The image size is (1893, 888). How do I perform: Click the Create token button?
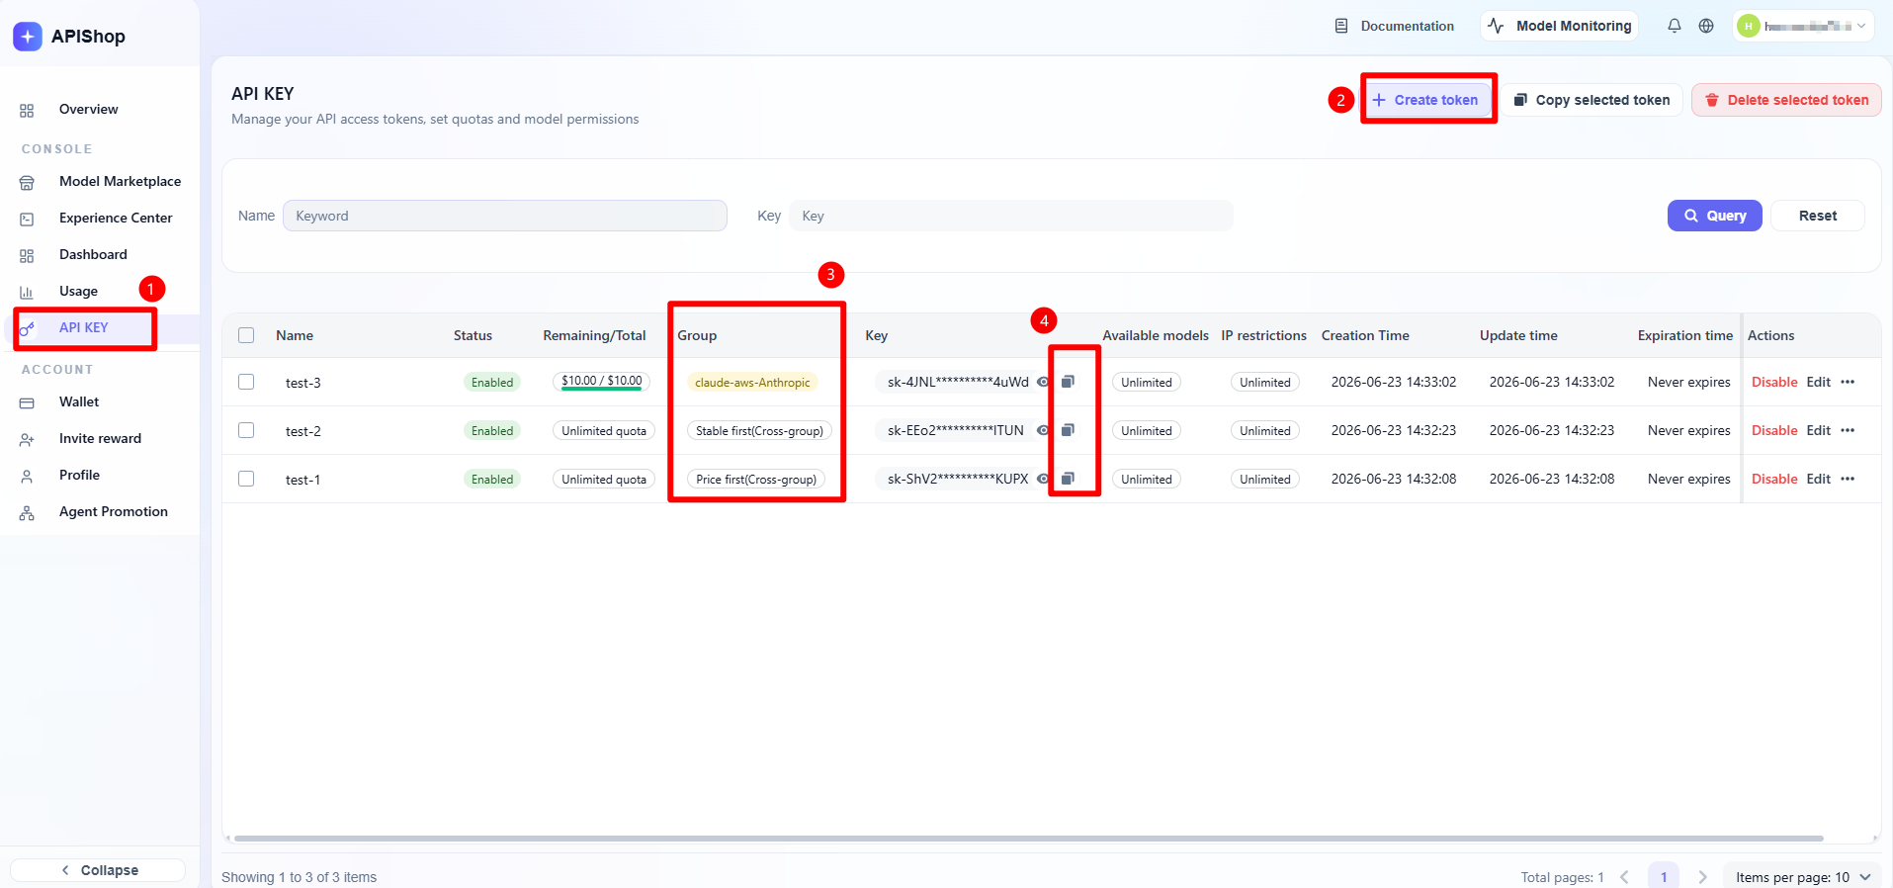1426,100
